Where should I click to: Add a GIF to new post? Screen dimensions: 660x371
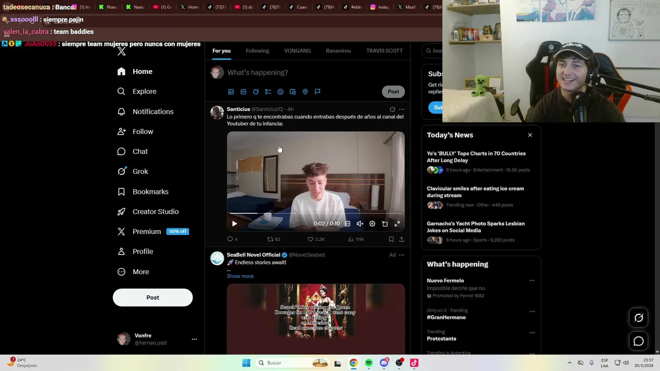243,92
